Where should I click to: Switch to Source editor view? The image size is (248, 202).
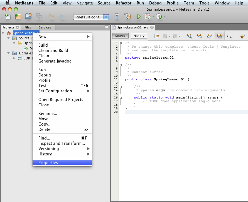[120, 36]
